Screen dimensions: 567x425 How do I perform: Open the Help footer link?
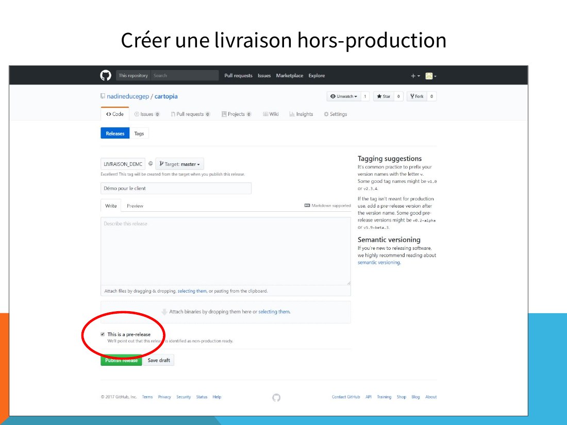tap(216, 397)
